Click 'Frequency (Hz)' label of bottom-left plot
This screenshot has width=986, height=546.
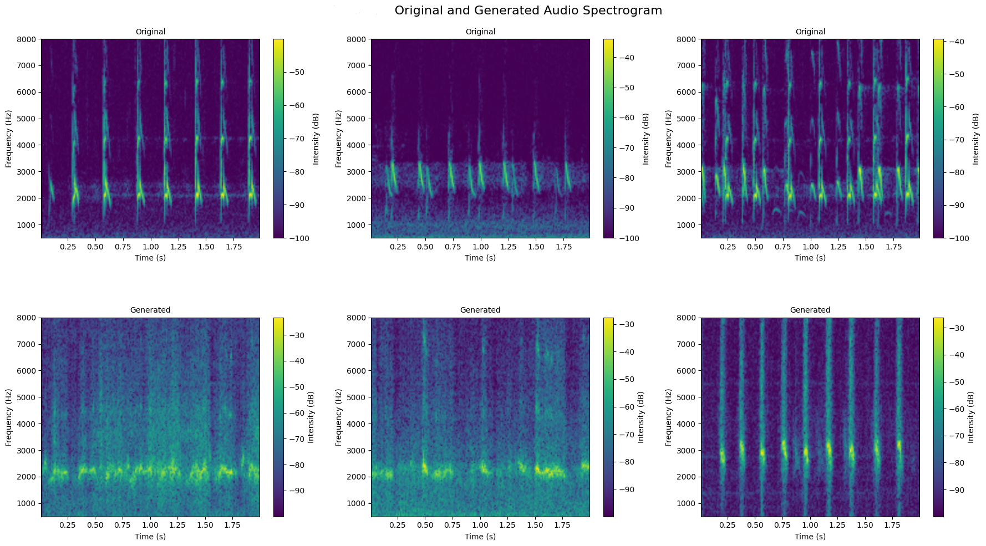[x=9, y=417]
